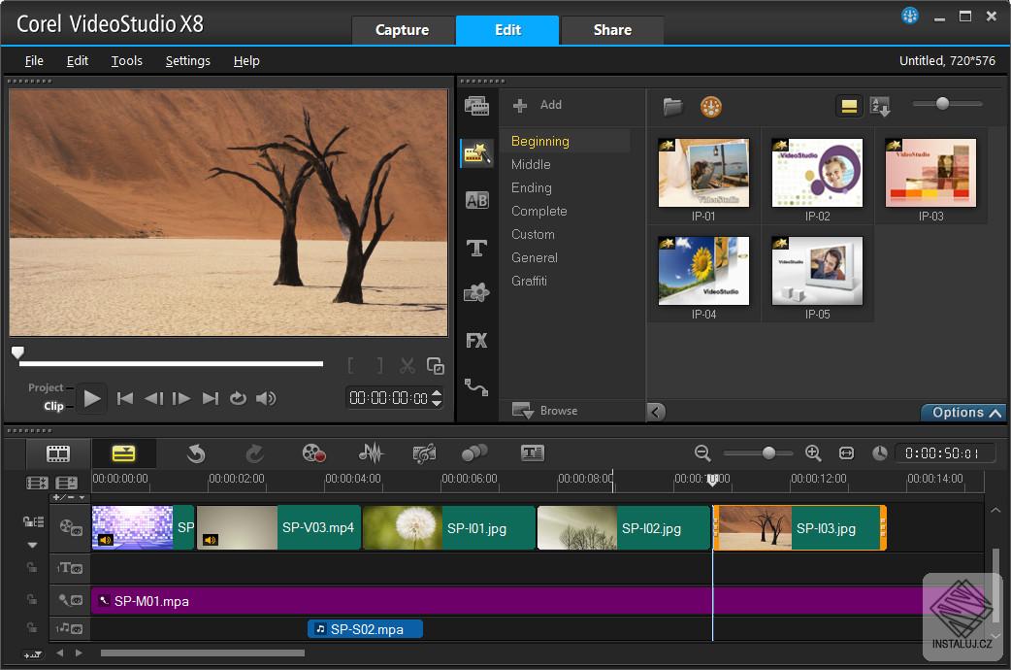
Task: Click the Undo icon in timeline toolbar
Action: click(197, 452)
